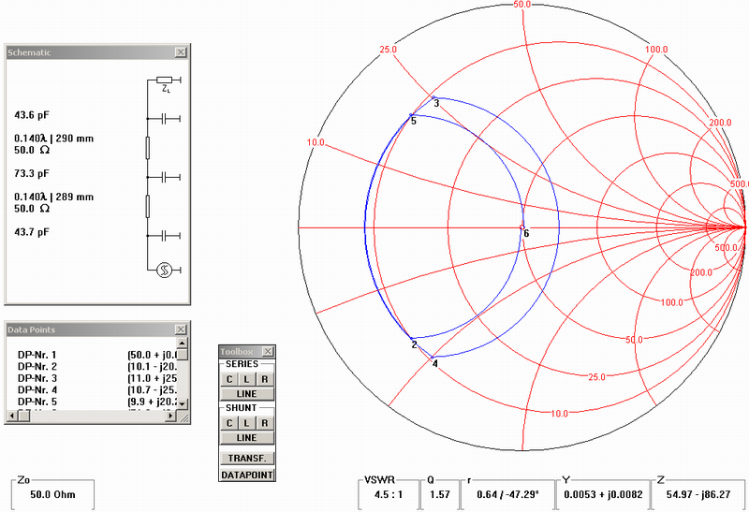Close the Toolbox window
The image size is (749, 512).
point(269,352)
